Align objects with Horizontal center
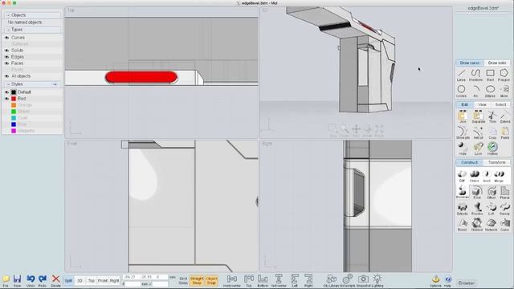 point(232,281)
